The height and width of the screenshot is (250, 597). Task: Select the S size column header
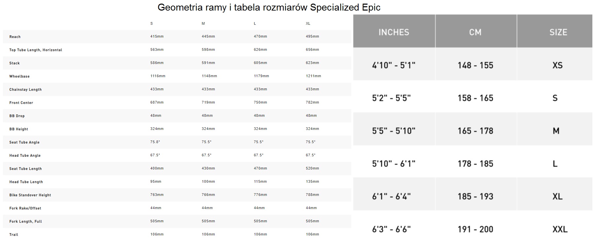tap(152, 23)
